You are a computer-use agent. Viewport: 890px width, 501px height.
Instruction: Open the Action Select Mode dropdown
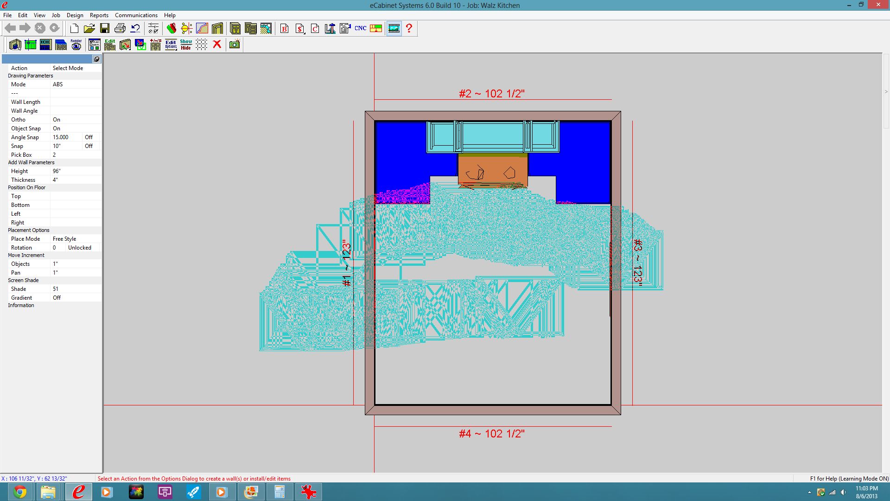tap(68, 68)
